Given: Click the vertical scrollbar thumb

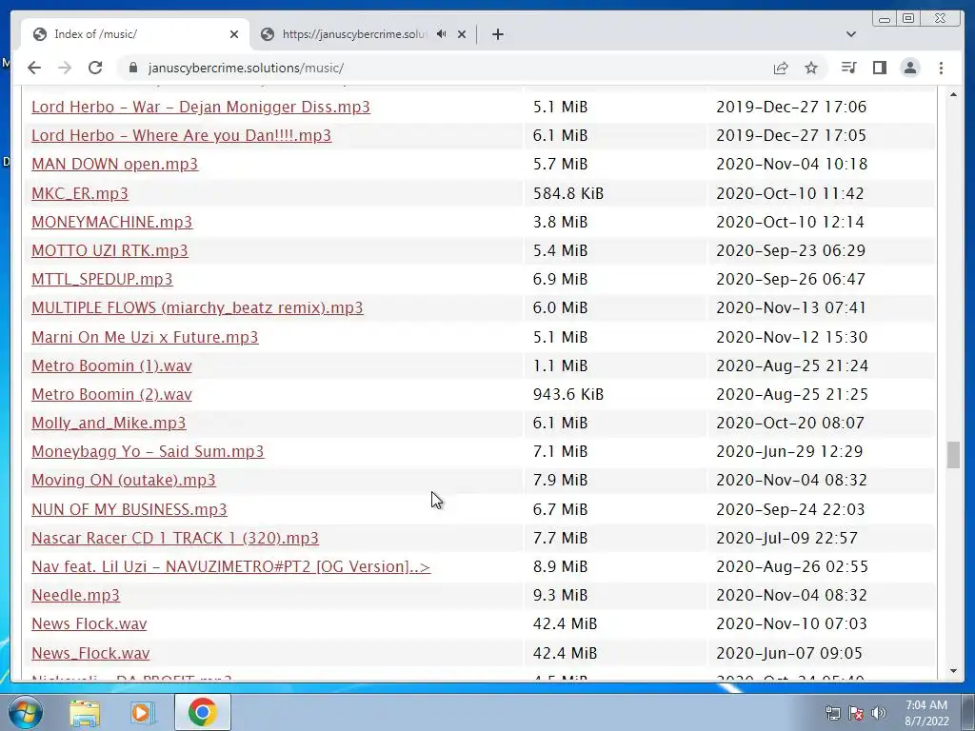Looking at the screenshot, I should tap(953, 455).
